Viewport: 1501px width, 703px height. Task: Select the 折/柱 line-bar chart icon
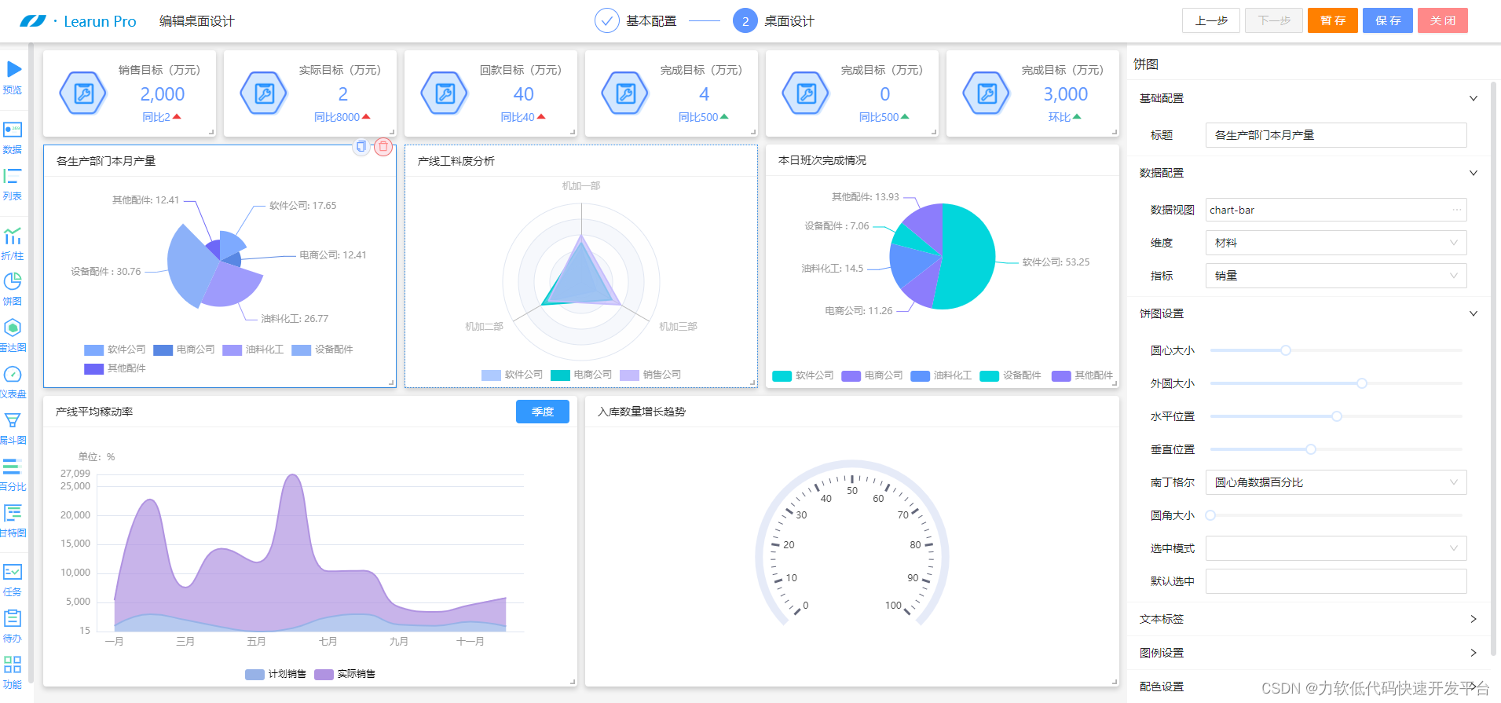click(13, 236)
